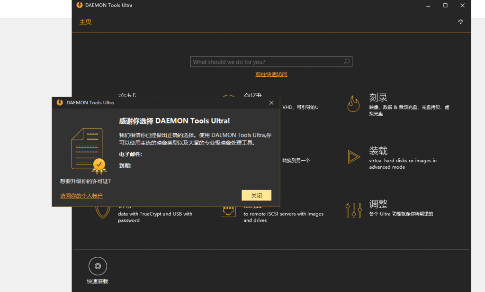
Task: Click the protect shield icon
Action: click(103, 212)
